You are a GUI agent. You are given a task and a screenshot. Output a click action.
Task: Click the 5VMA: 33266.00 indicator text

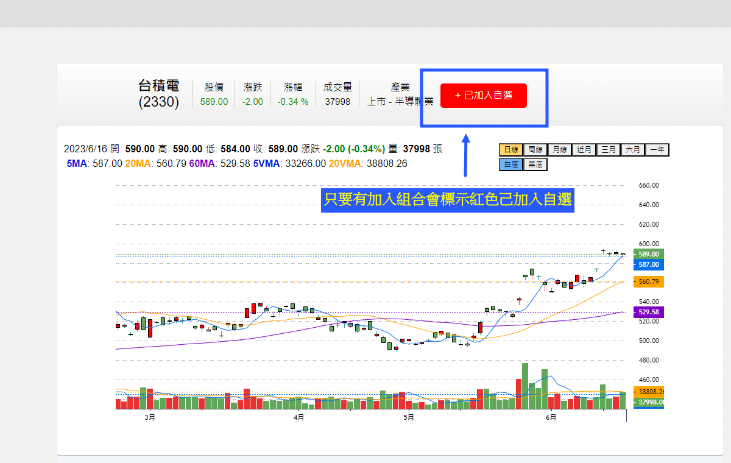point(289,163)
